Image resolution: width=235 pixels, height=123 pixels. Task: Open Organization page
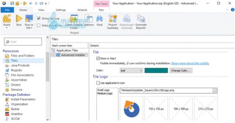click(x=19, y=104)
